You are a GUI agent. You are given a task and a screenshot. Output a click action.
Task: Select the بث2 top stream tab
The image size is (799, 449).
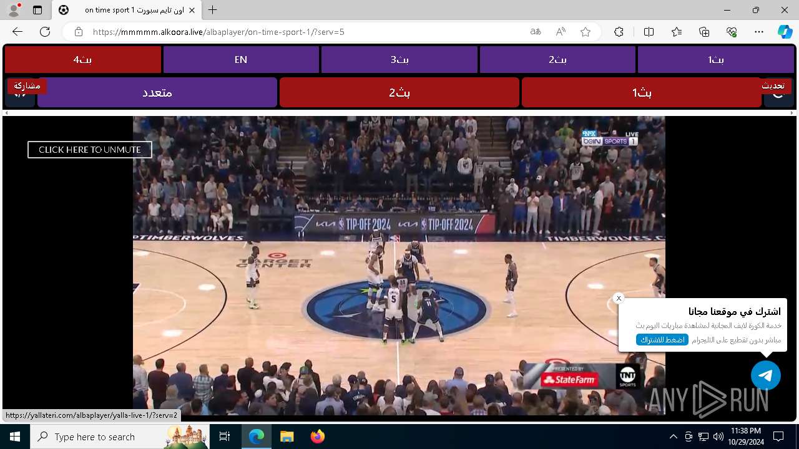tap(557, 60)
